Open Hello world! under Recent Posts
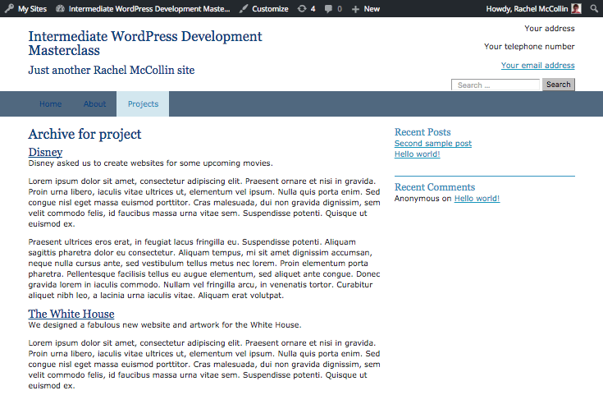 417,154
